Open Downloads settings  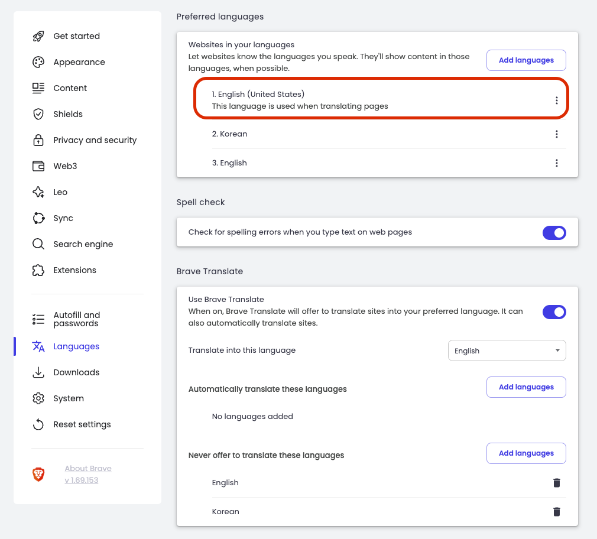pyautogui.click(x=76, y=372)
